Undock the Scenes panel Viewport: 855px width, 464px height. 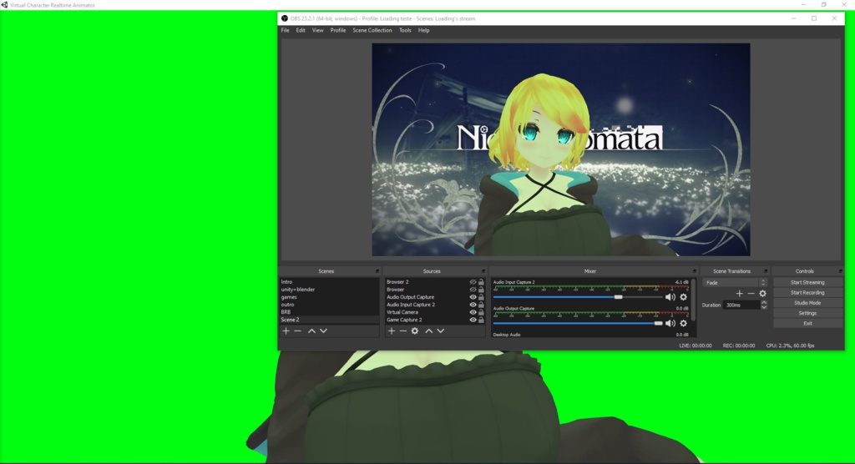[377, 271]
